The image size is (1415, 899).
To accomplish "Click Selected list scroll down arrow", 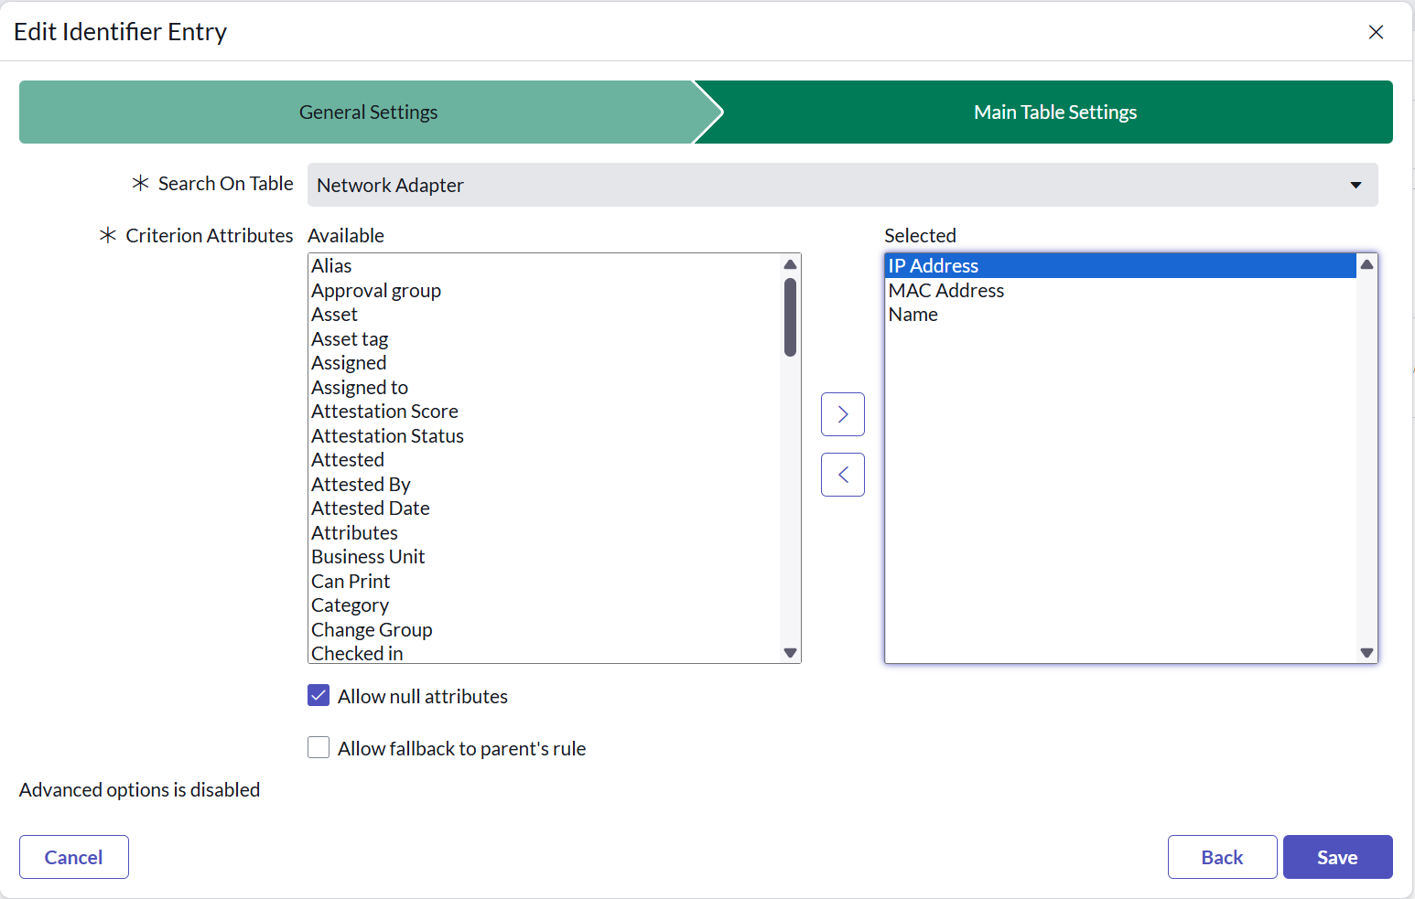I will tap(1366, 653).
